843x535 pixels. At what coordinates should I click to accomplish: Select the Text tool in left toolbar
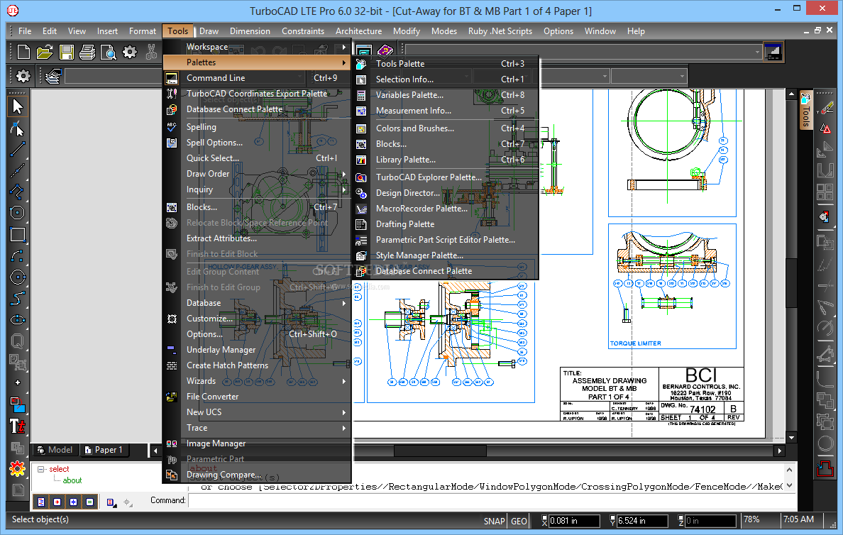(17, 426)
